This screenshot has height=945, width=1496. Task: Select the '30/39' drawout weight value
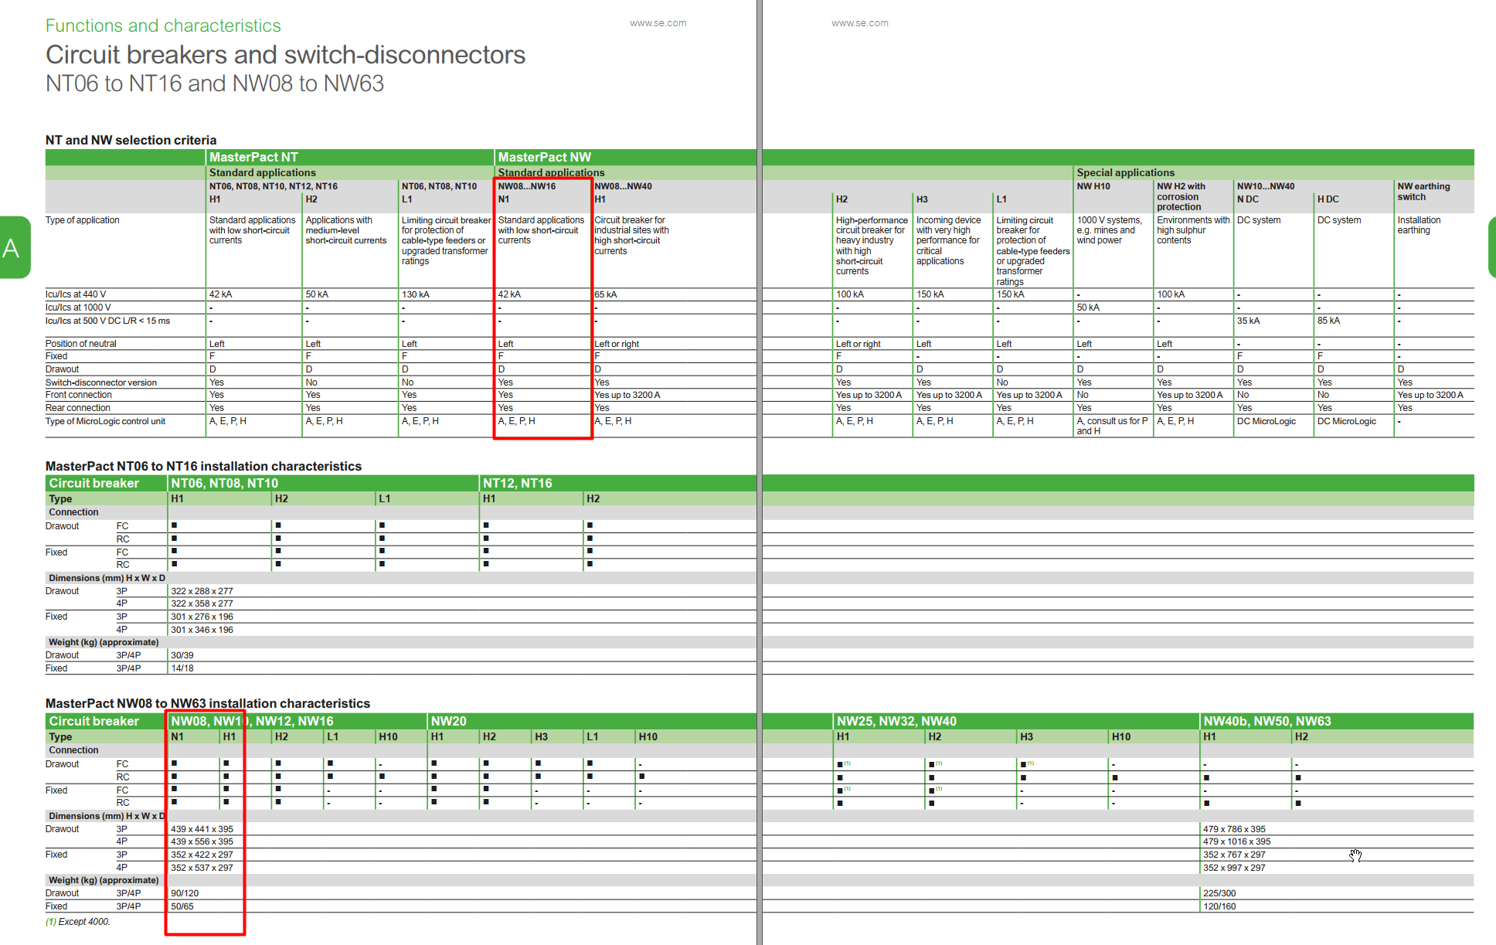(x=182, y=655)
